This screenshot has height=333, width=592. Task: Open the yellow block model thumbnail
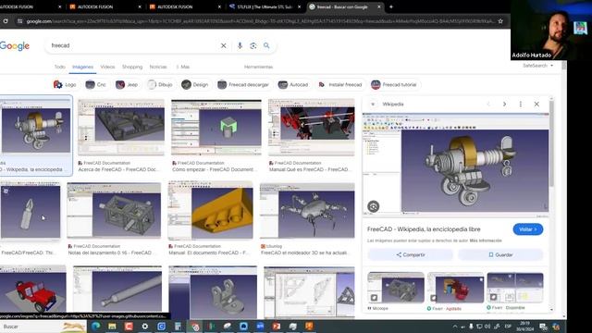210,211
